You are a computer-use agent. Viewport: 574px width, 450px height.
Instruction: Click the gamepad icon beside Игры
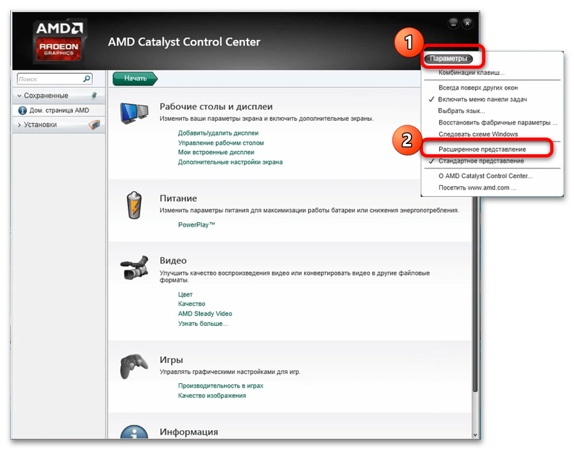pos(134,366)
